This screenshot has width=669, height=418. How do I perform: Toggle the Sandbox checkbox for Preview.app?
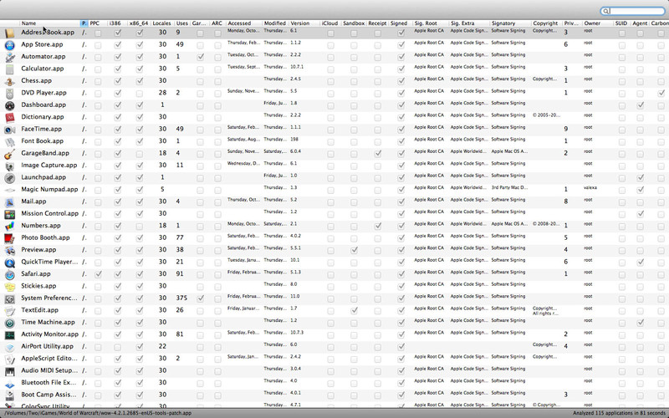coord(354,250)
